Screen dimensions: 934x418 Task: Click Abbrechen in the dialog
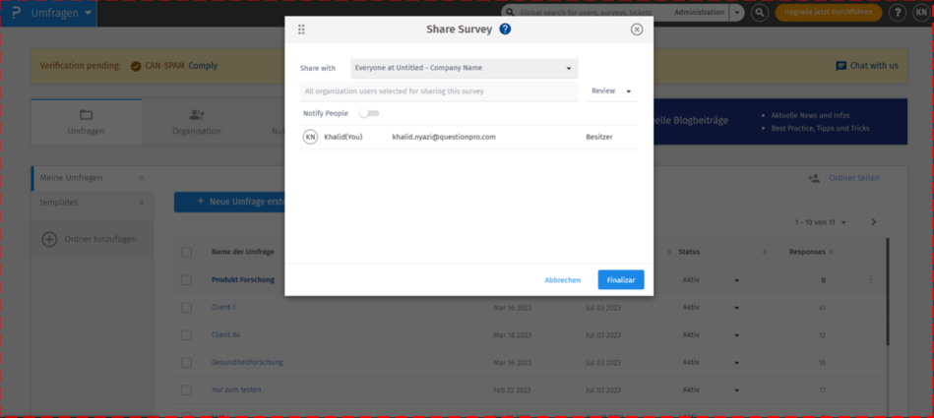tap(562, 280)
